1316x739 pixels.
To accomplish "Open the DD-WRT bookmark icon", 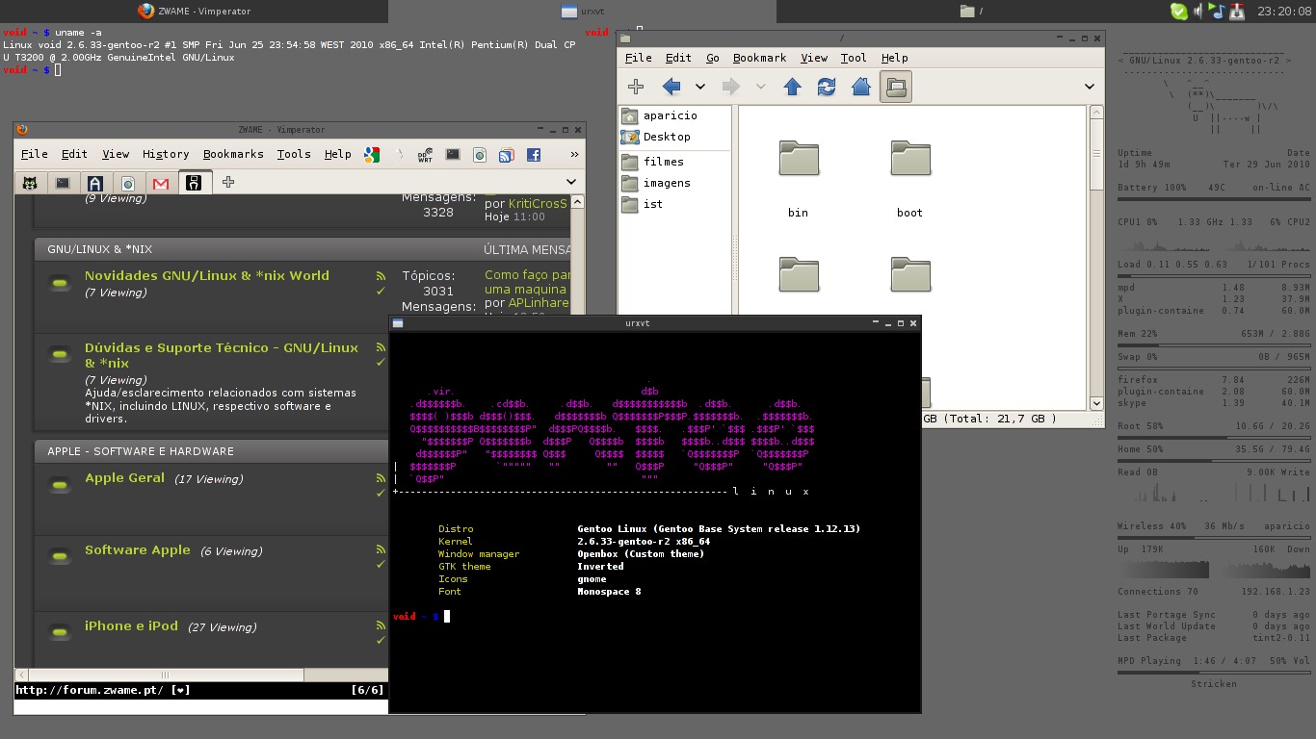I will (x=425, y=154).
